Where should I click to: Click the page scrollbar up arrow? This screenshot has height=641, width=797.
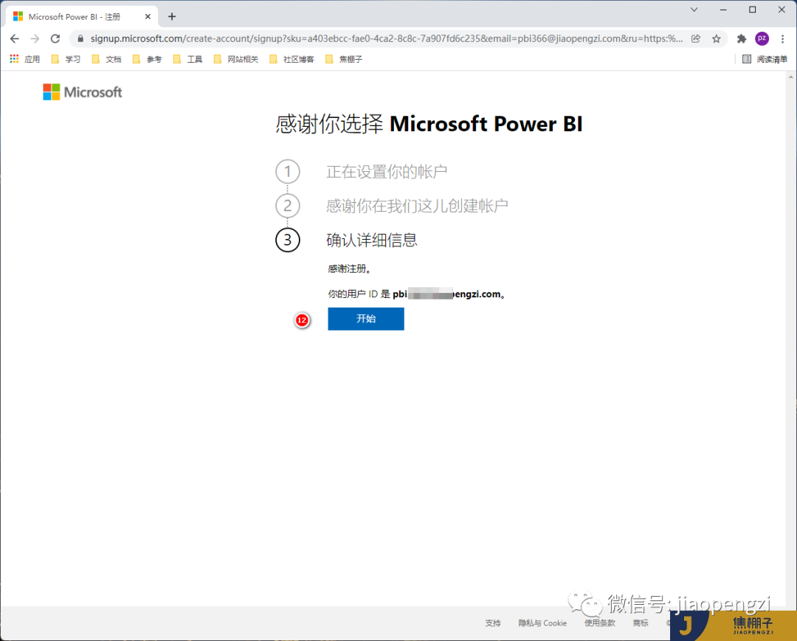pyautogui.click(x=791, y=77)
